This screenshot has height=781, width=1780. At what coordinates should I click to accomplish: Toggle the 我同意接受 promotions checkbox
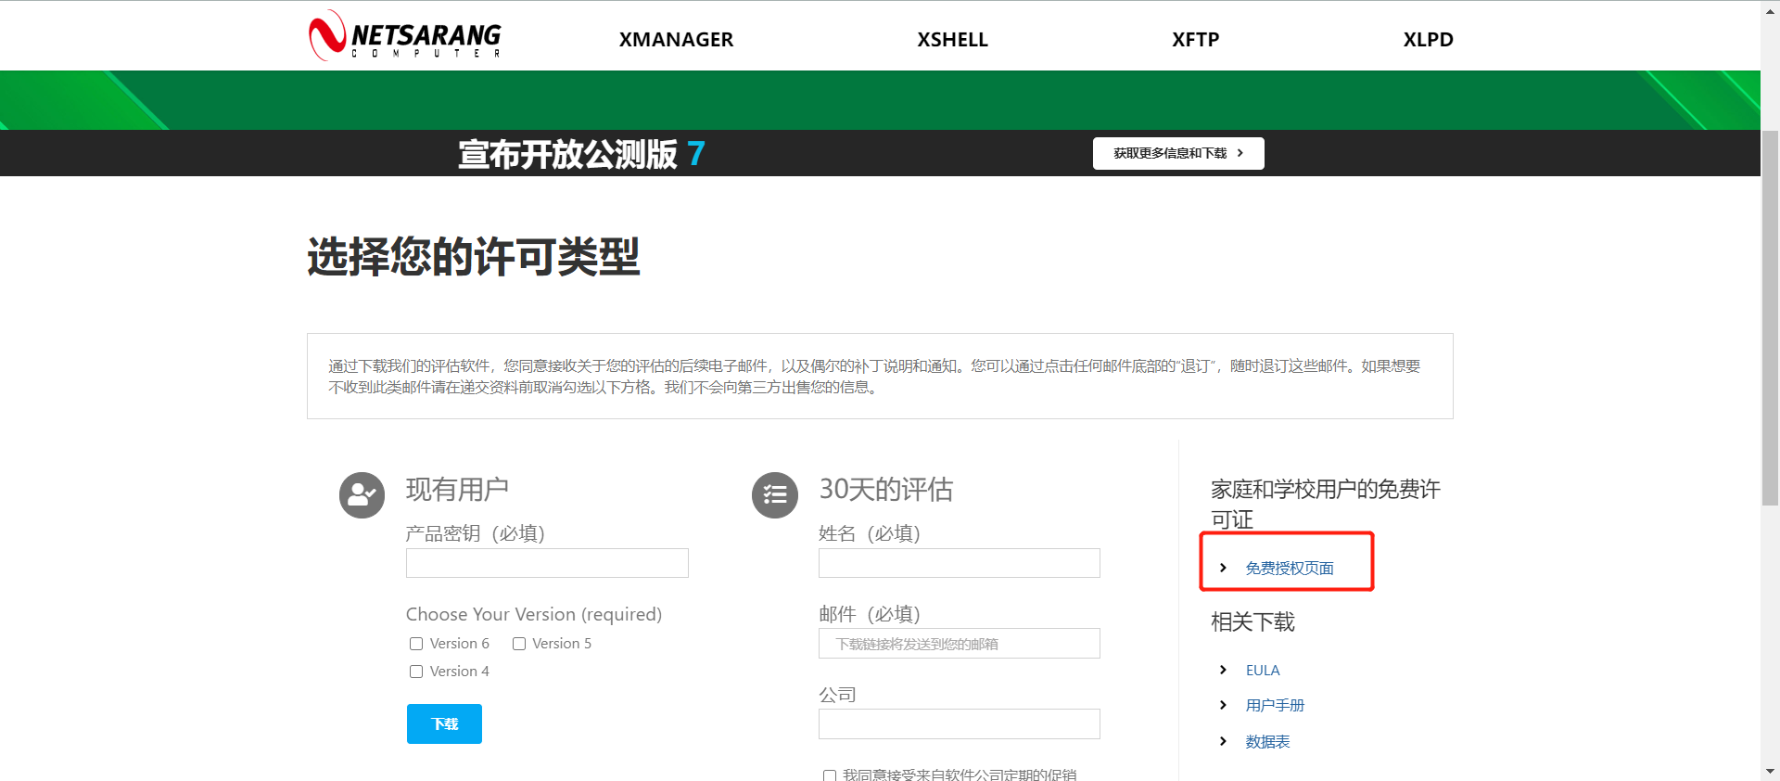830,775
